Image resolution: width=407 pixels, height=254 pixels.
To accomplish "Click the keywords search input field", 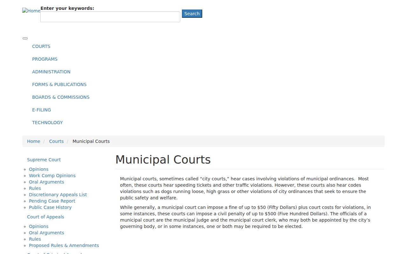I will pos(110,17).
